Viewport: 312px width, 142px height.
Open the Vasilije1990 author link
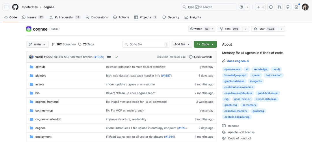pos(44,57)
